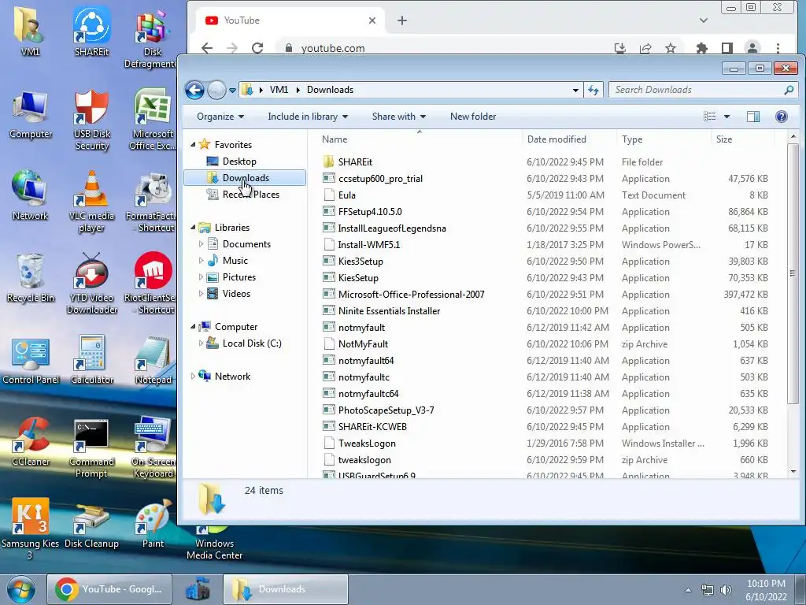Image resolution: width=806 pixels, height=605 pixels.
Task: Open Explorer help question mark icon
Action: click(x=782, y=117)
